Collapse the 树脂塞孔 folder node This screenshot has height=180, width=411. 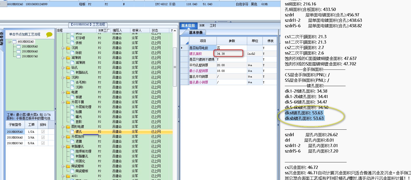(x=63, y=146)
